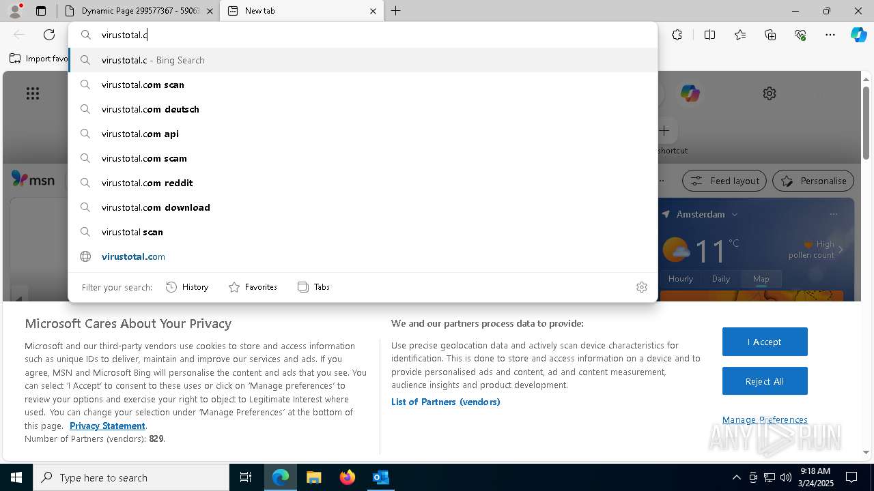Open the Manage Preferences link

coord(765,419)
